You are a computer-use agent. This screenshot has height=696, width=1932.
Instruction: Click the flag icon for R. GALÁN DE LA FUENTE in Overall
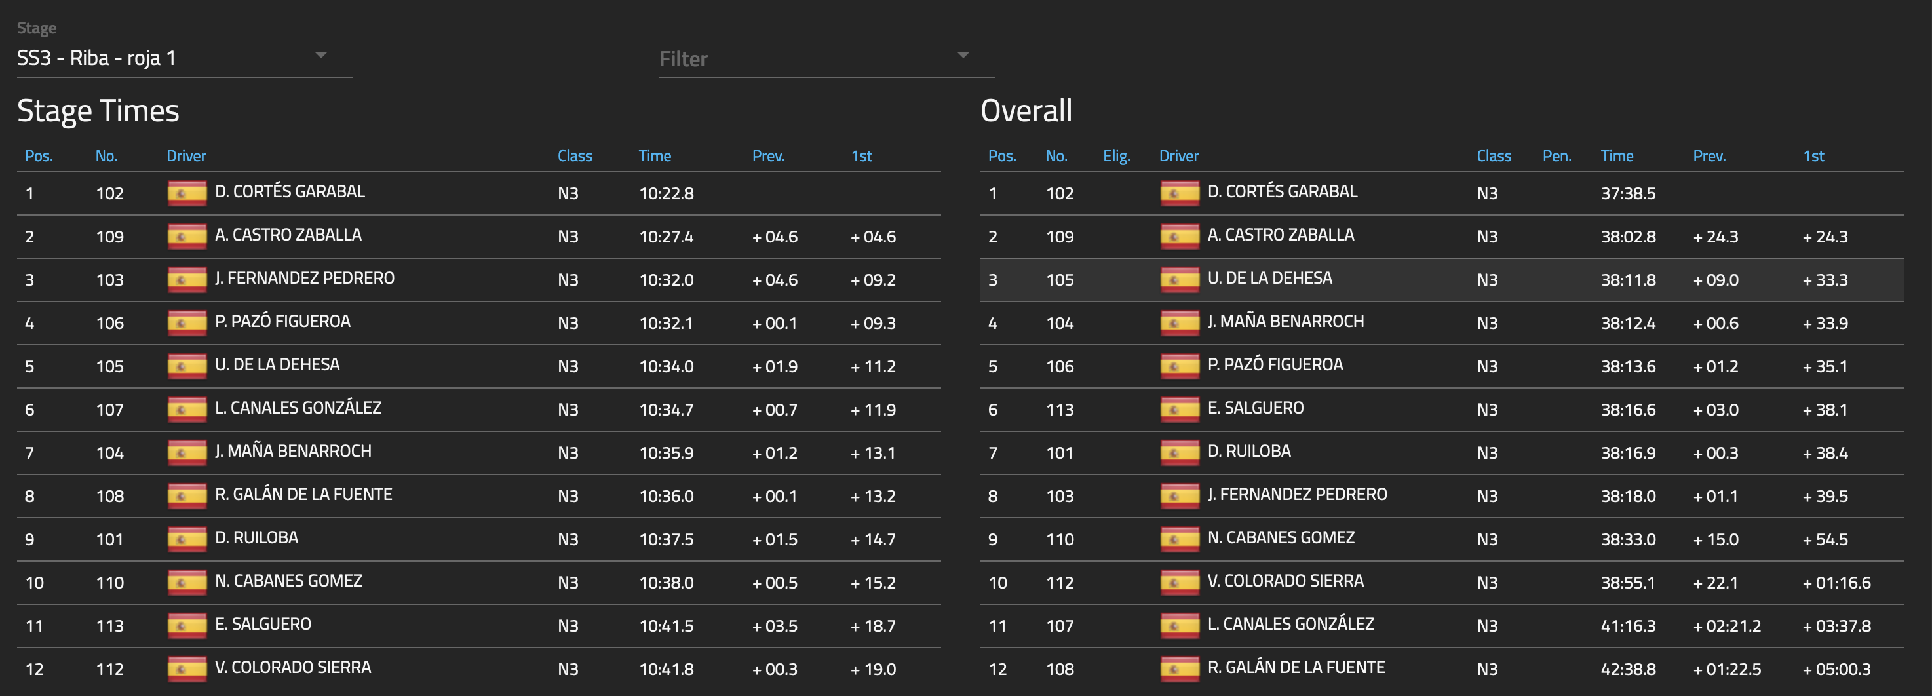pos(1180,669)
